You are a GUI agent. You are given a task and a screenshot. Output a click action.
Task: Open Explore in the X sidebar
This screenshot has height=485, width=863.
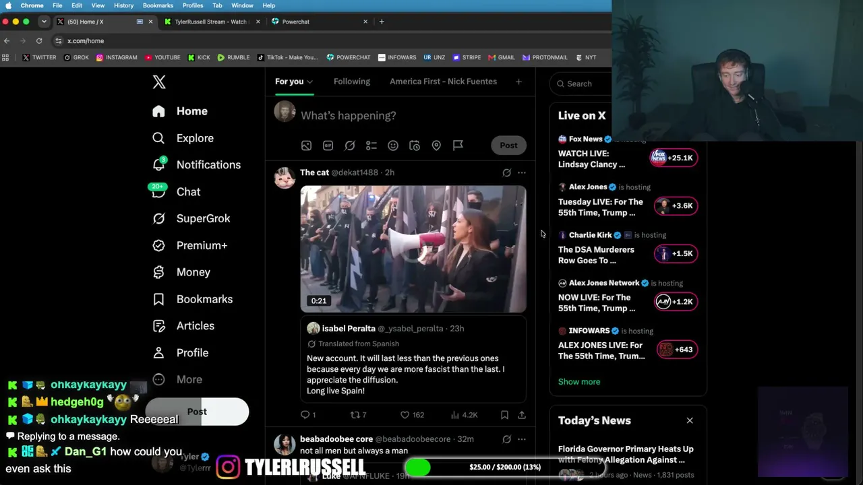click(183, 138)
